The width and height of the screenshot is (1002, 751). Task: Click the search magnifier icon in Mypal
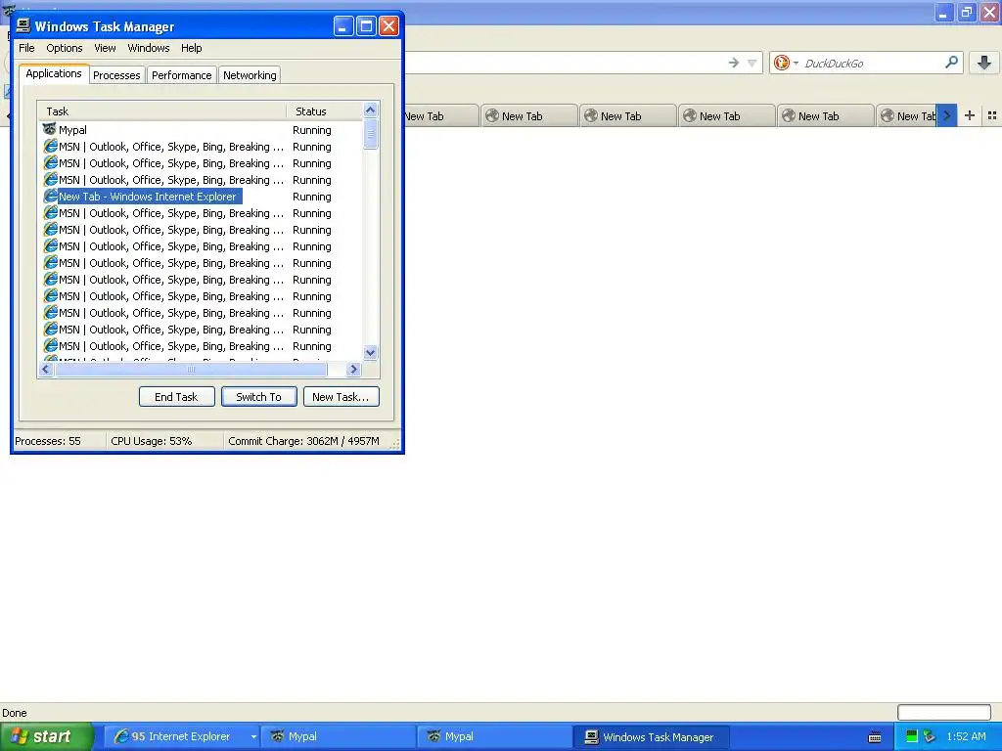pos(951,62)
